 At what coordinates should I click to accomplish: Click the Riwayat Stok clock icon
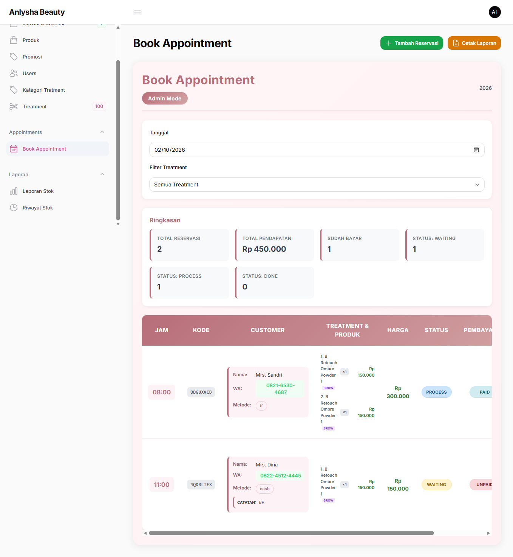[14, 208]
